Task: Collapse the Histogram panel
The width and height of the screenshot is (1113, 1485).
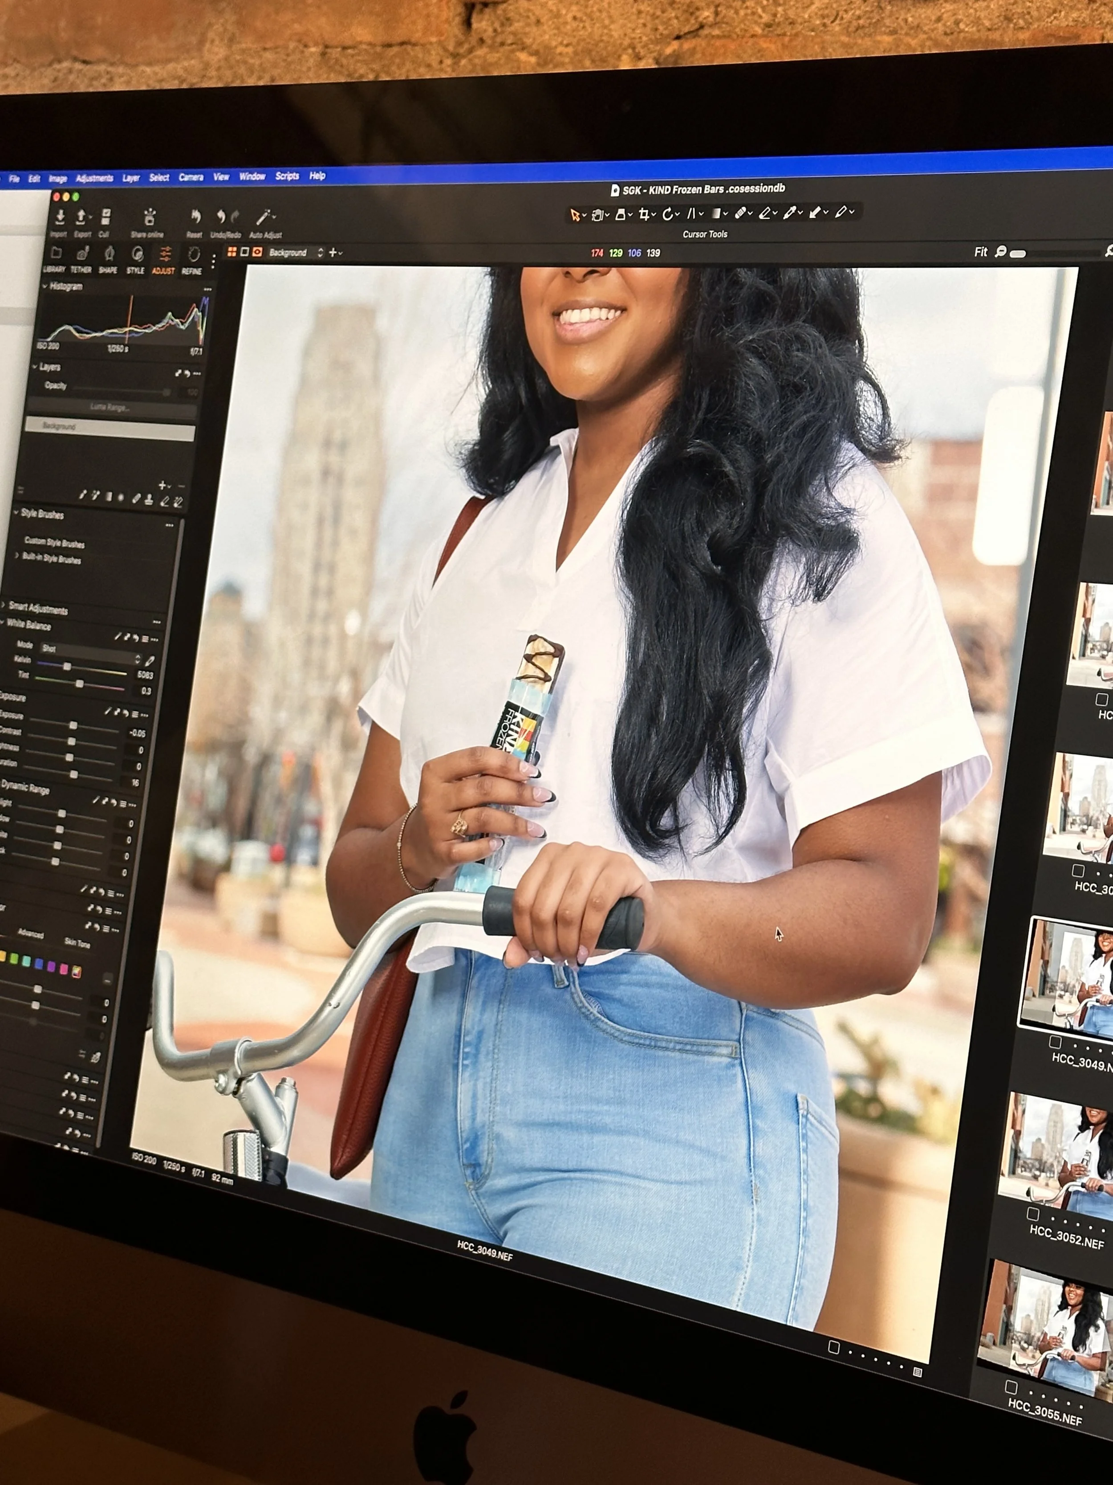Action: click(x=45, y=286)
